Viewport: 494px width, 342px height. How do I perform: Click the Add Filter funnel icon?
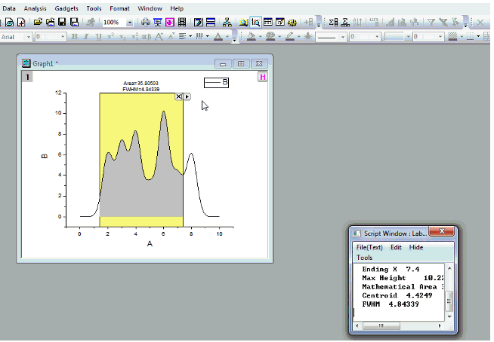431,23
